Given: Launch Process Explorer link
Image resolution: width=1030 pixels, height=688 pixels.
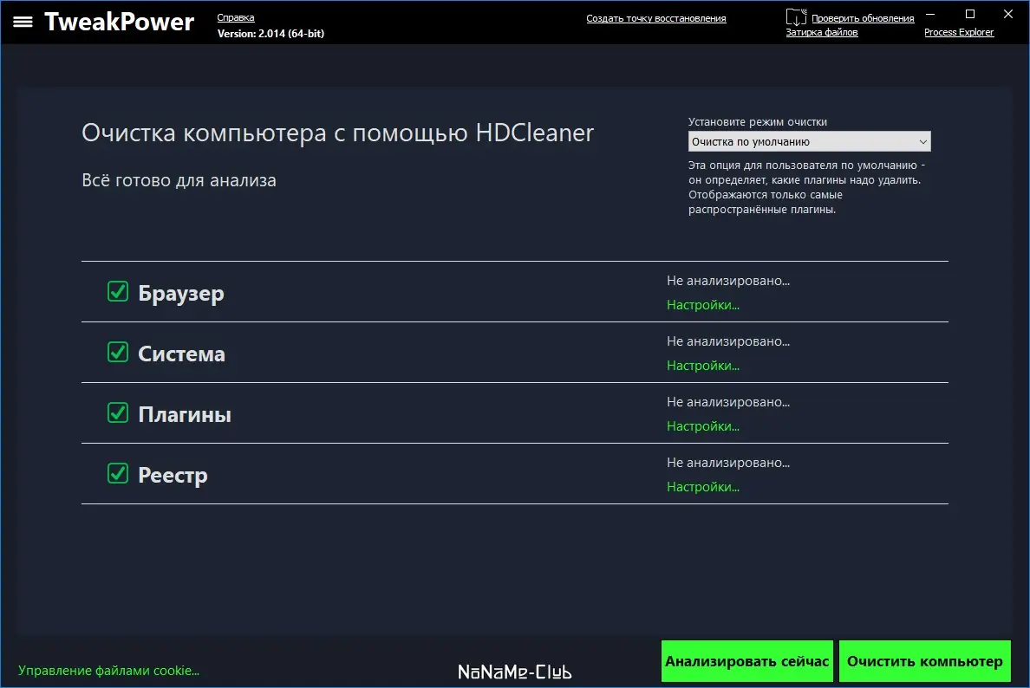Looking at the screenshot, I should (x=958, y=32).
